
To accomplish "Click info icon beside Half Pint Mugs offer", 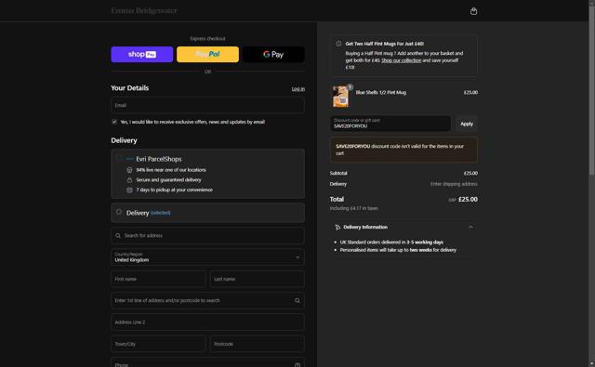I will 338,44.
